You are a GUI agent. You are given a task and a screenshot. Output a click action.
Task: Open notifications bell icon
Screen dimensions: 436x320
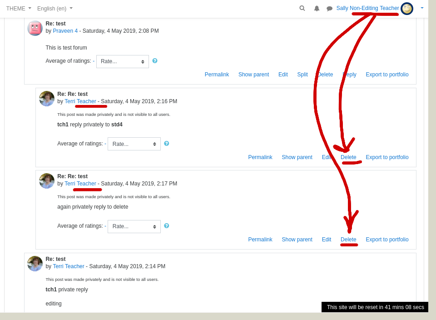tap(317, 9)
